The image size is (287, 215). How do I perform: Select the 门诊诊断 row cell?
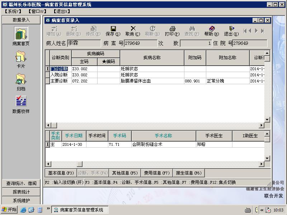point(60,69)
